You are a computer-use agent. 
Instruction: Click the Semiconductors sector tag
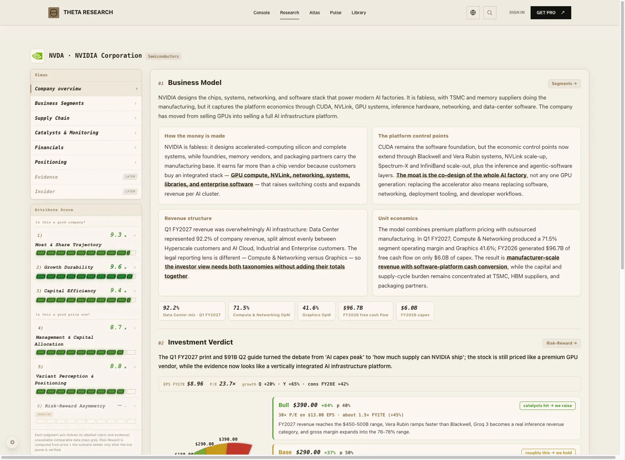[163, 56]
